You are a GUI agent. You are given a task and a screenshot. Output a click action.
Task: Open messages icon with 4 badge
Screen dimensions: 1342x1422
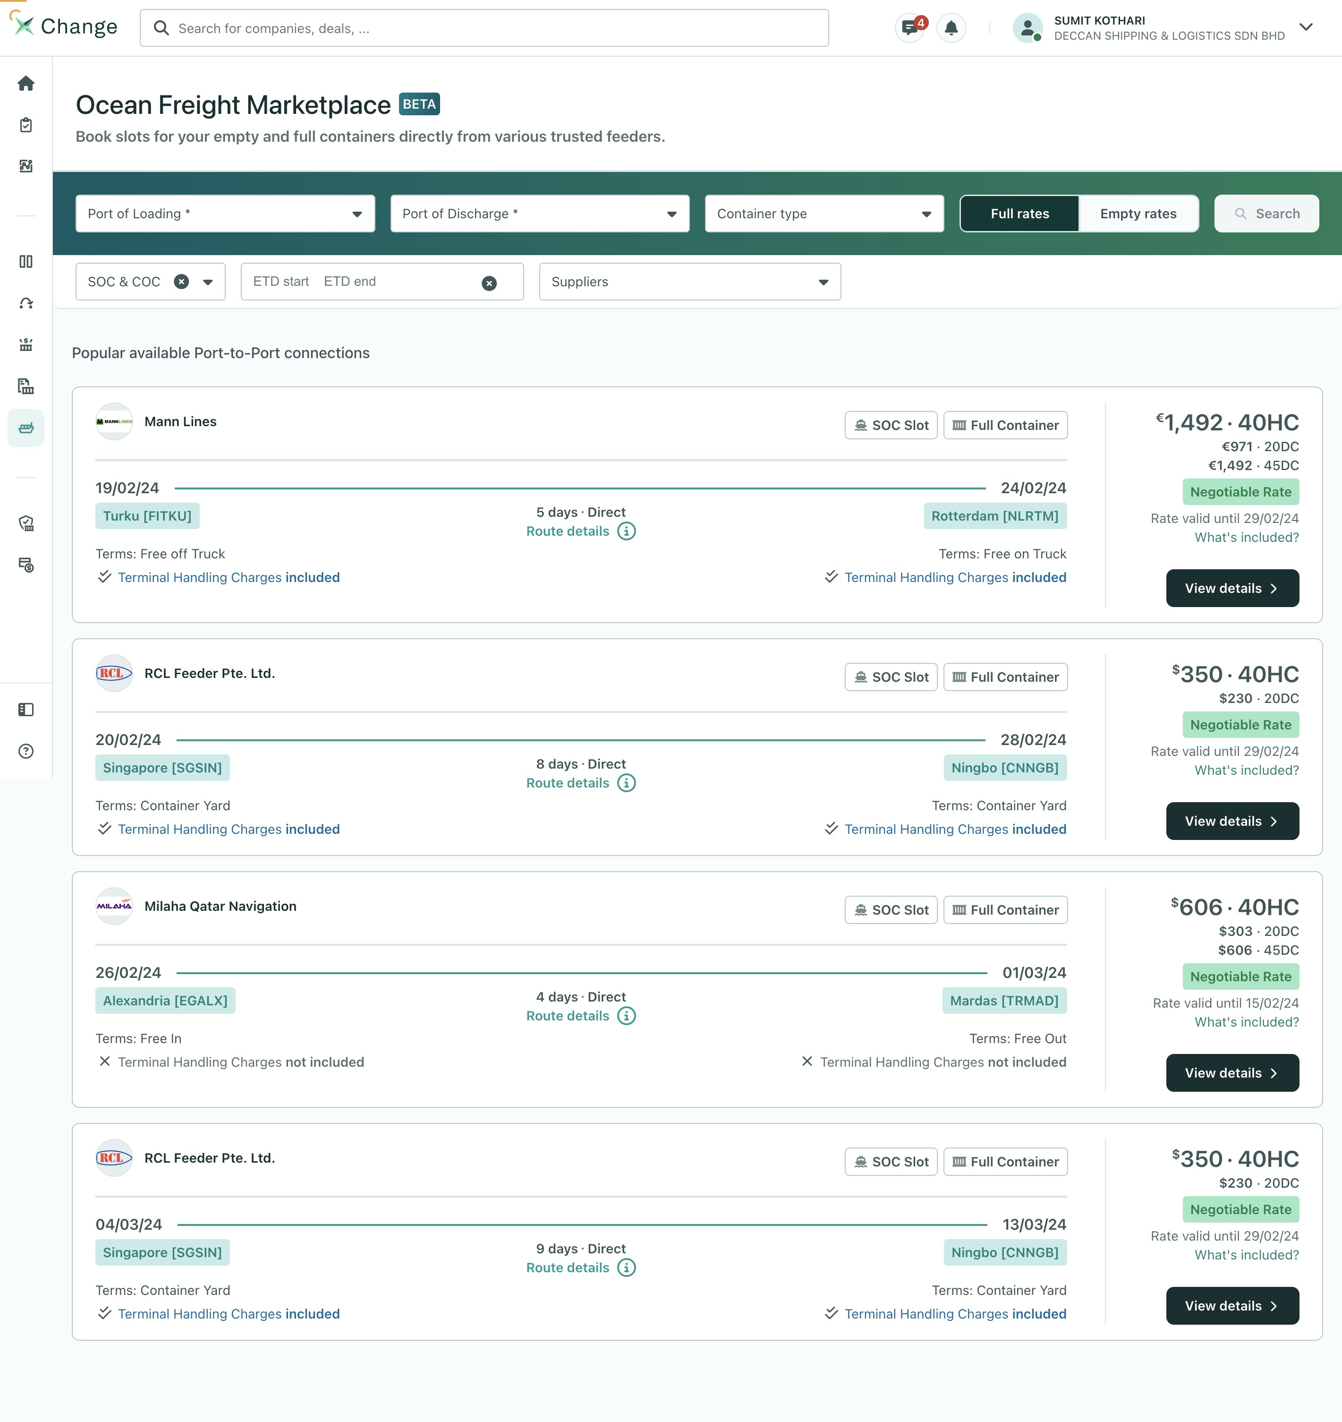tap(910, 28)
